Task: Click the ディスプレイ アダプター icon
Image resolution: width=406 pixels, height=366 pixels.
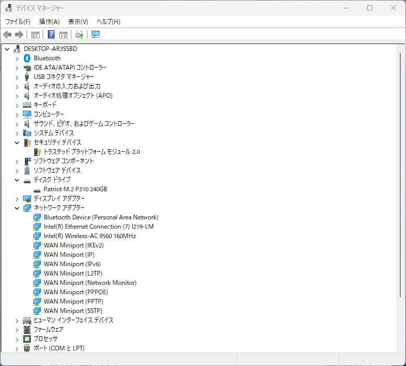Action: (x=27, y=199)
